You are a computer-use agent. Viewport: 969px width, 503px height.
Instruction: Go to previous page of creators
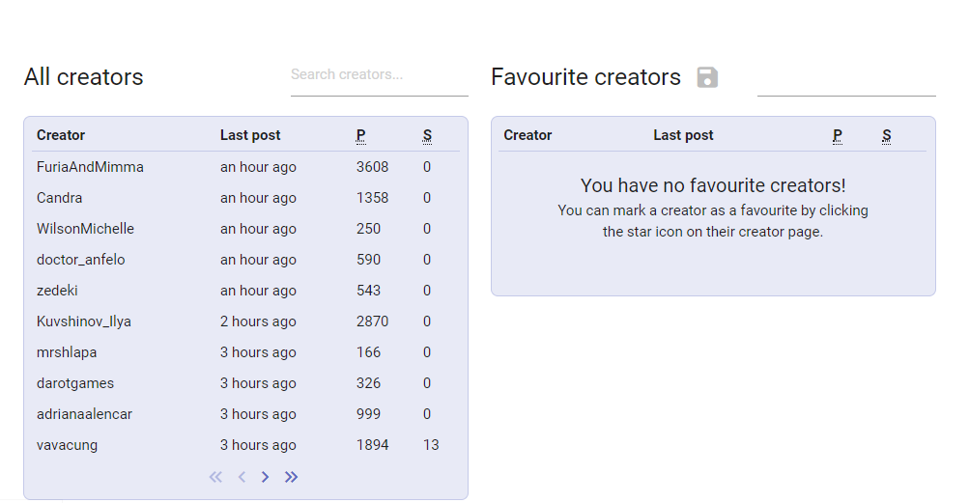[x=242, y=477]
